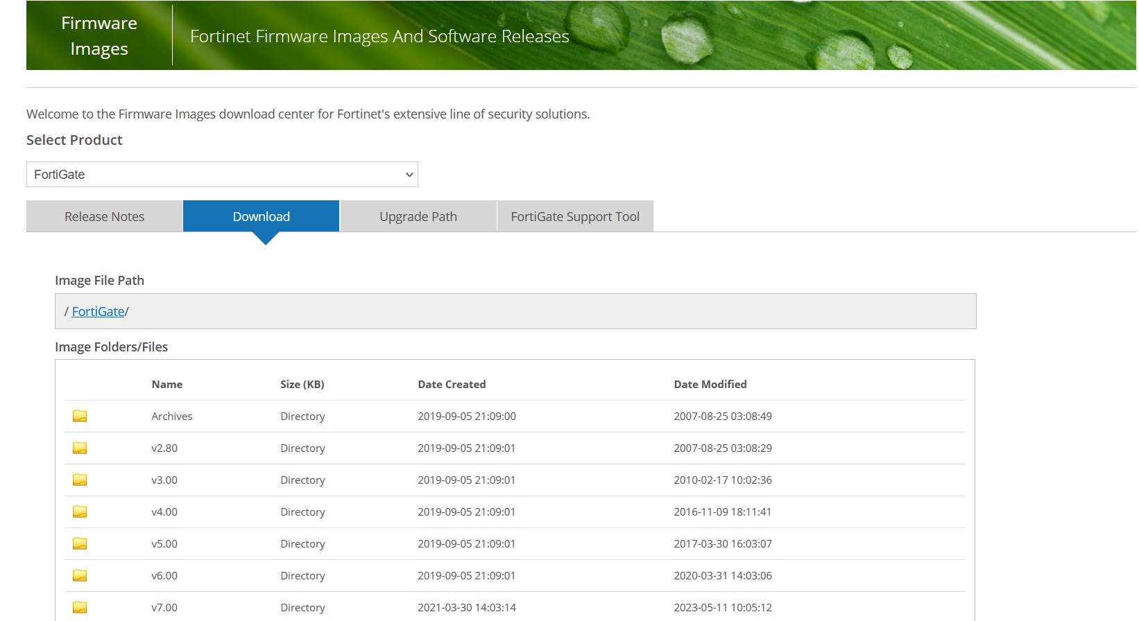Open the v3.00 folder icon
The width and height of the screenshot is (1139, 621).
point(80,480)
